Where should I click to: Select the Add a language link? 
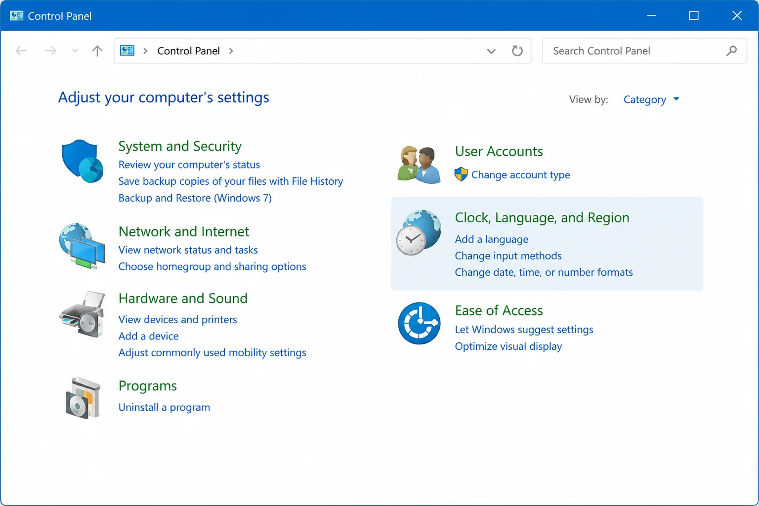pyautogui.click(x=492, y=239)
